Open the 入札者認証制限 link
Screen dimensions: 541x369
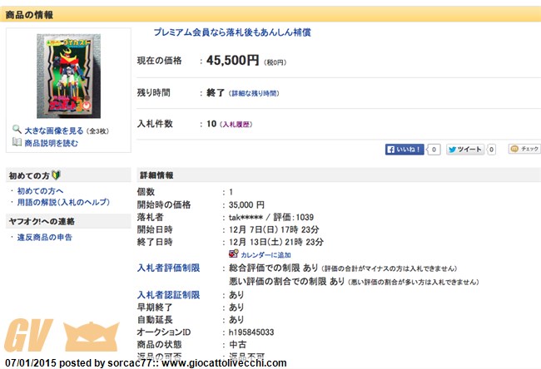(x=168, y=295)
